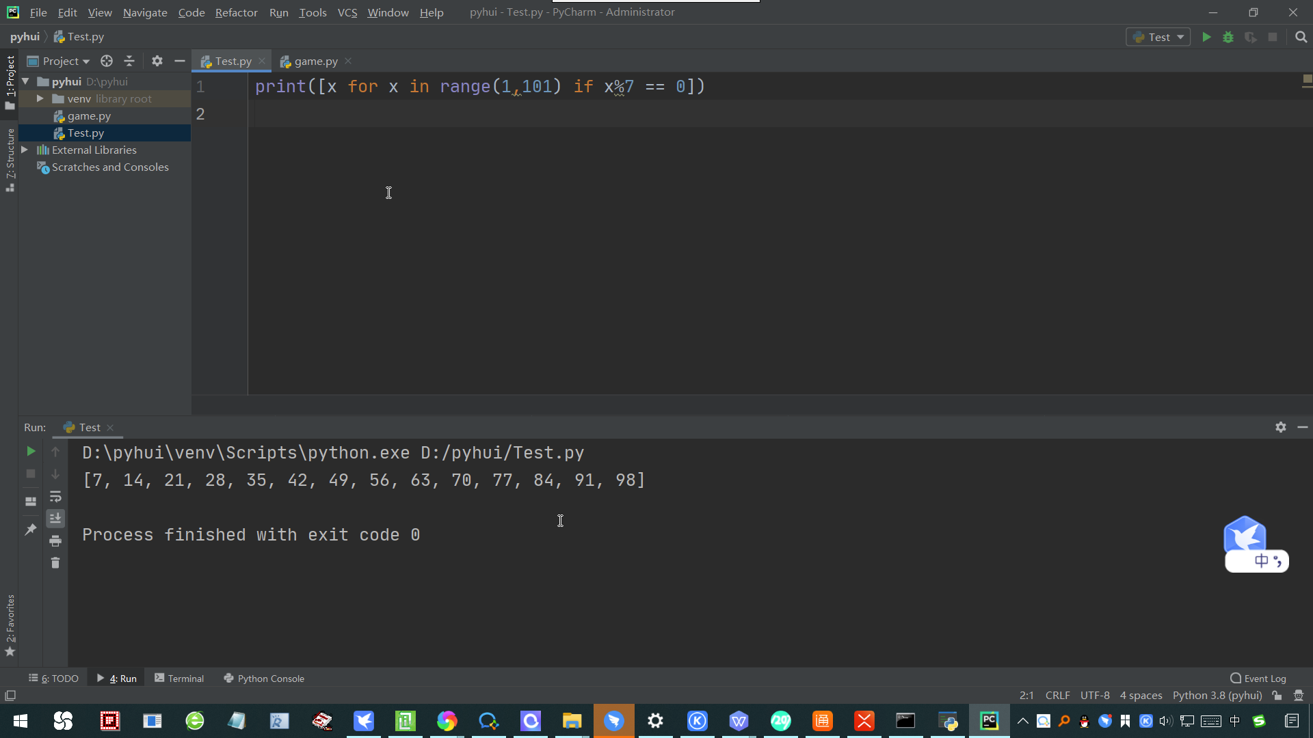Click the print icon in Run panel
The image size is (1313, 738).
[x=55, y=541]
